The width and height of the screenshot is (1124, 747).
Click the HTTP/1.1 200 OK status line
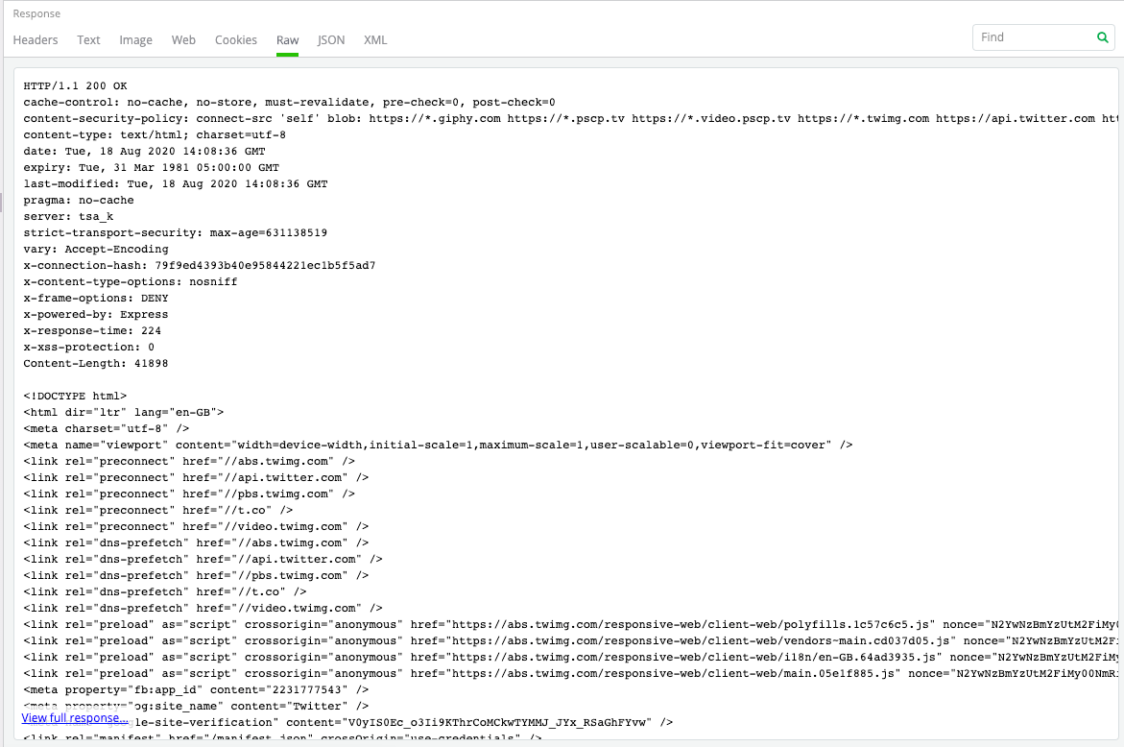75,86
